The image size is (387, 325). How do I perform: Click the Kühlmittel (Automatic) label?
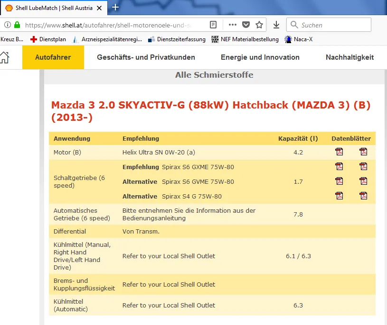click(x=71, y=305)
